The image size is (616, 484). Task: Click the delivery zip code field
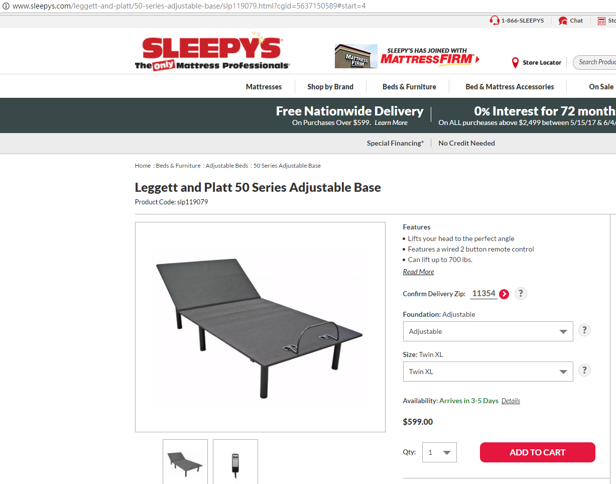click(483, 294)
